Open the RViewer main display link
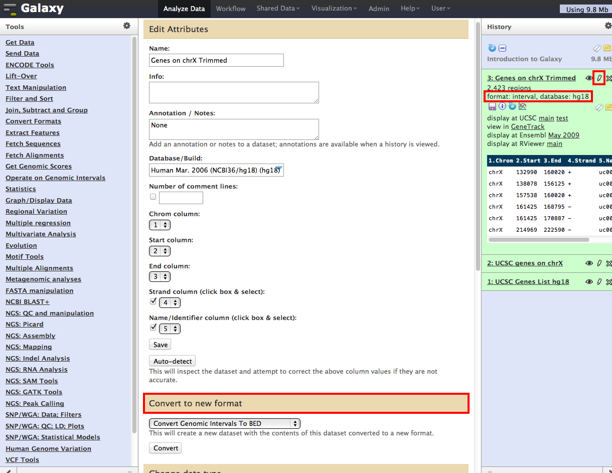The image size is (612, 473). coord(555,144)
